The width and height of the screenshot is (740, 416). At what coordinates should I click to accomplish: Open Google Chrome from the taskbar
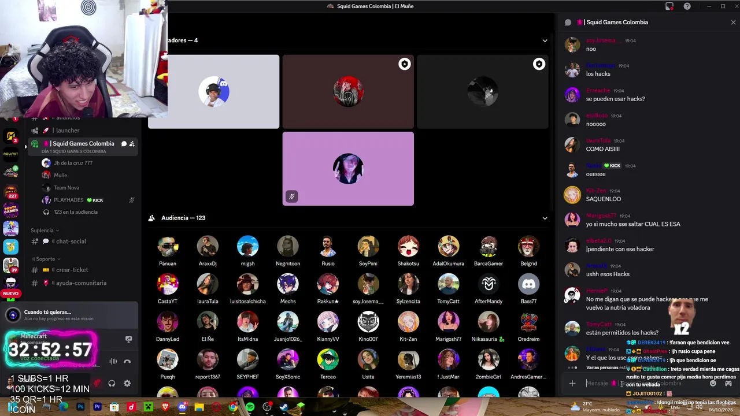coord(233,407)
